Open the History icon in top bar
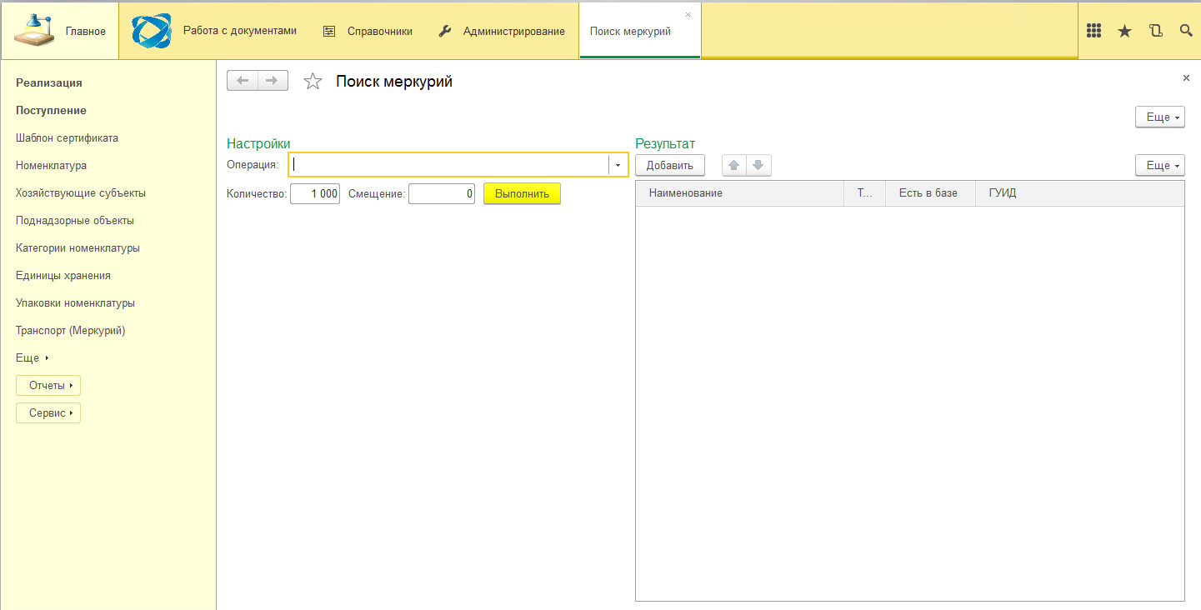This screenshot has height=610, width=1201. coord(1155,31)
